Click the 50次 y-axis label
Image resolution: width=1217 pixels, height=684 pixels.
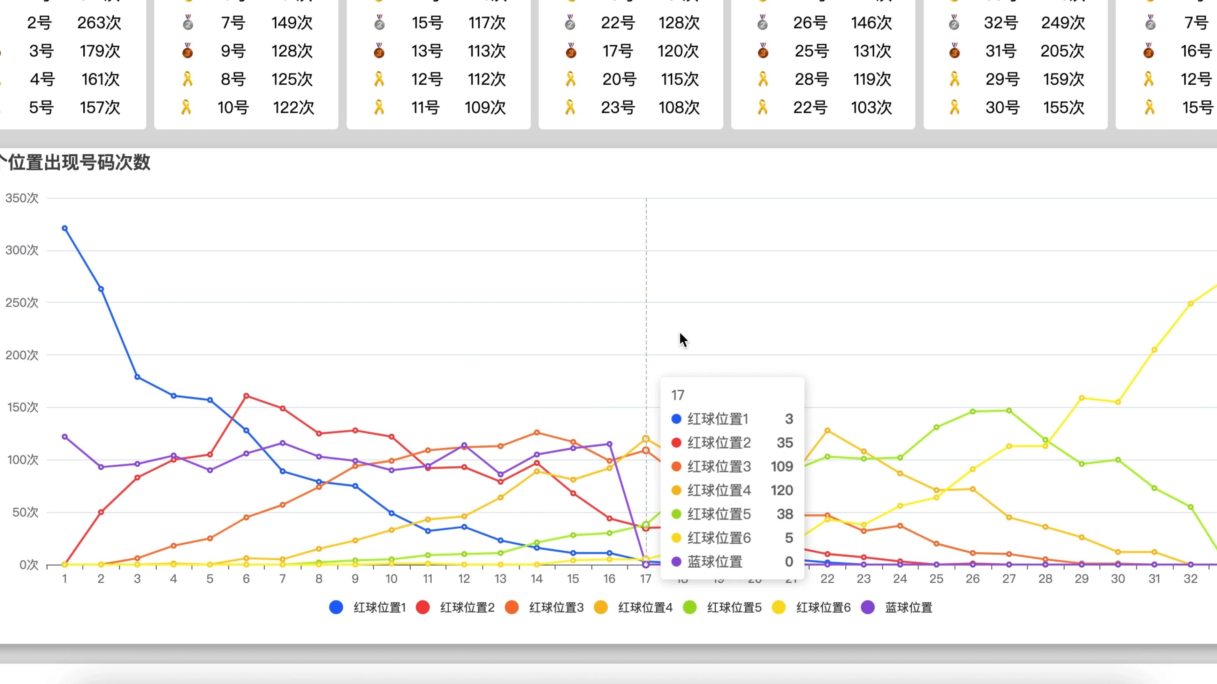(x=25, y=512)
